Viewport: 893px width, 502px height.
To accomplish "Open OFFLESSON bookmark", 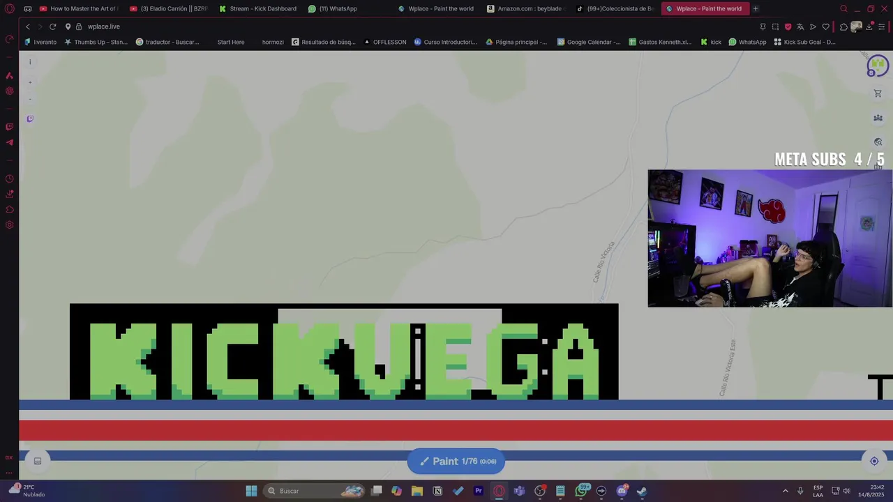I will pos(385,42).
